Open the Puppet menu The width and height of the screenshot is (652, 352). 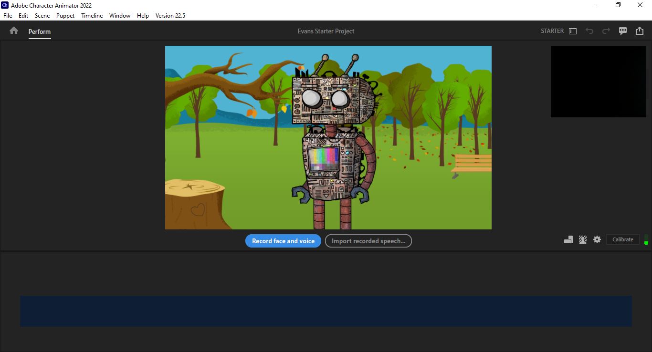[65, 15]
